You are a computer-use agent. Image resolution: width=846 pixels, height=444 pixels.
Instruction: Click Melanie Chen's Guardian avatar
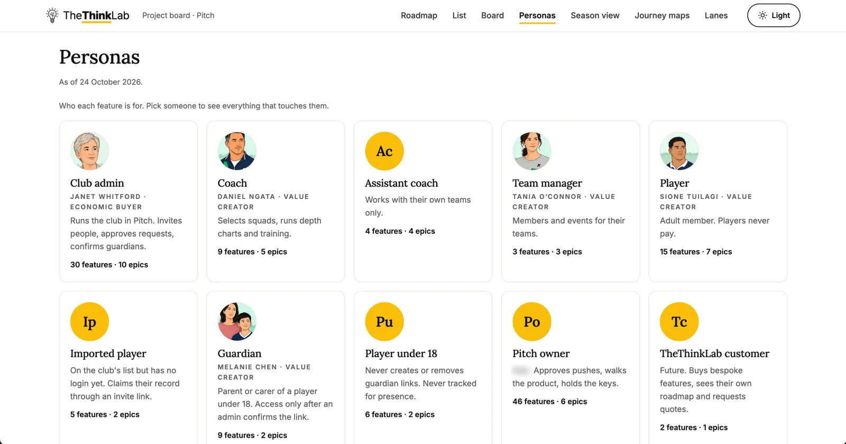pyautogui.click(x=237, y=321)
